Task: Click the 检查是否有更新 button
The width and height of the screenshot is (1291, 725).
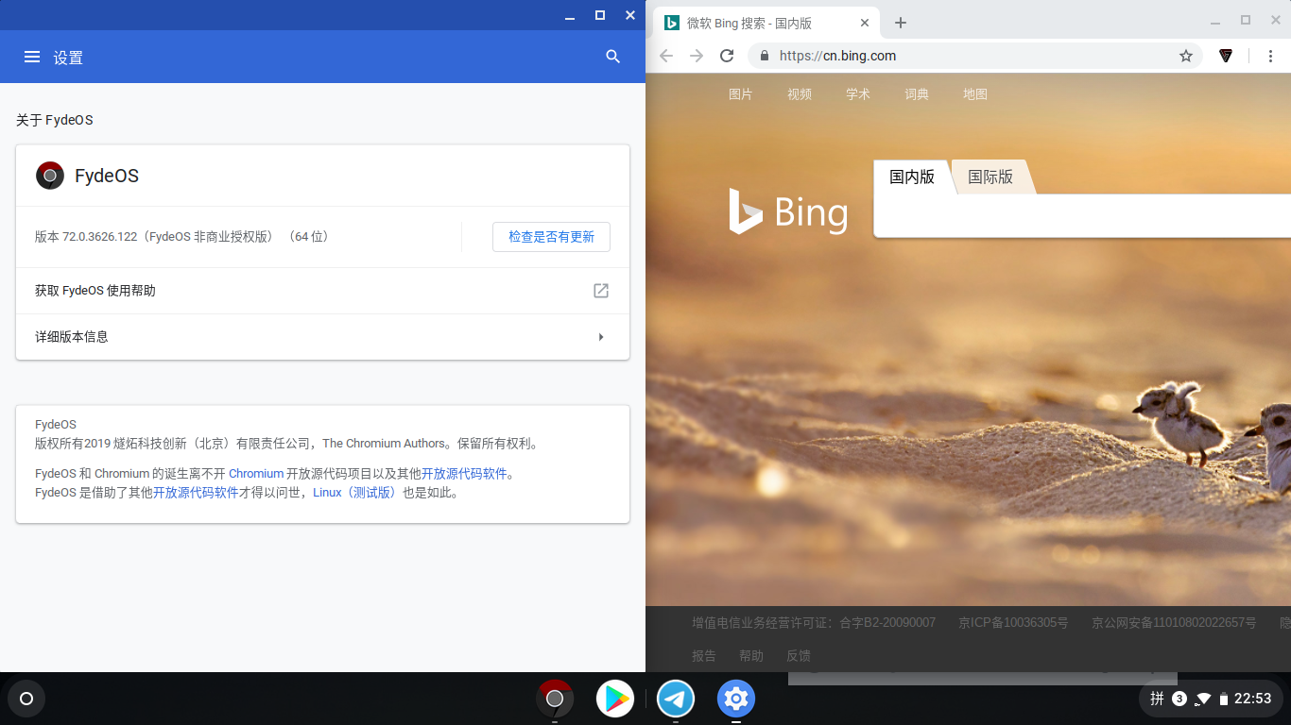Action: (551, 237)
